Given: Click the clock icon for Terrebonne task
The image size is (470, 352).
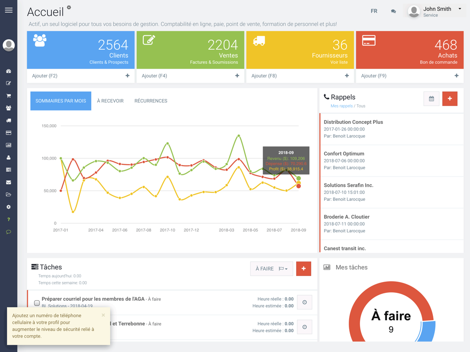Looking at the screenshot, I should 305,327.
